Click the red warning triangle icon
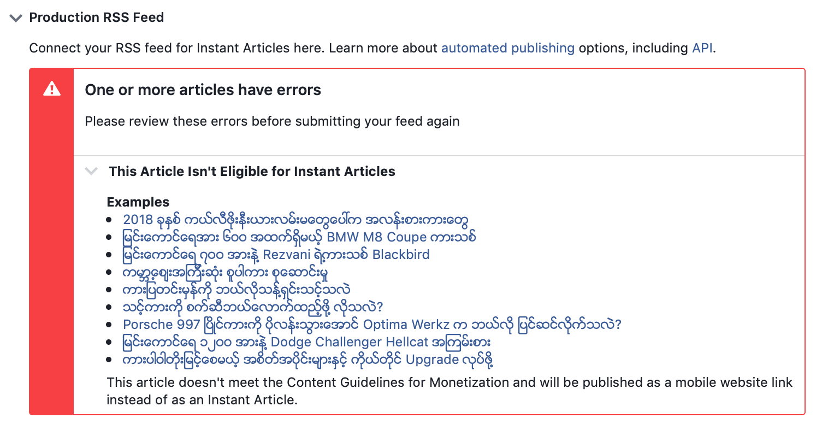Screen dimensions: 828x424 [x=51, y=89]
